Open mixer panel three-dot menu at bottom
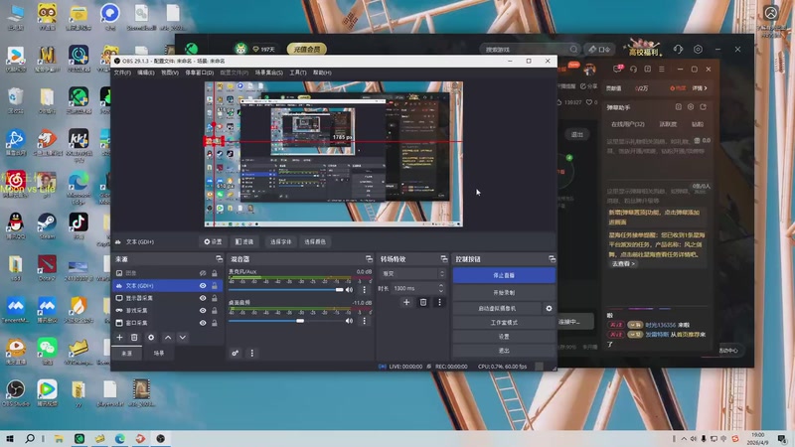Viewport: 795px width, 447px height. click(252, 354)
